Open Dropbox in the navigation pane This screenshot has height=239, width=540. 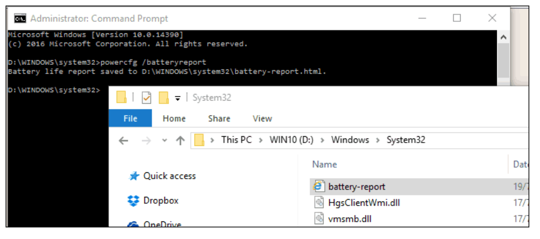tap(161, 201)
